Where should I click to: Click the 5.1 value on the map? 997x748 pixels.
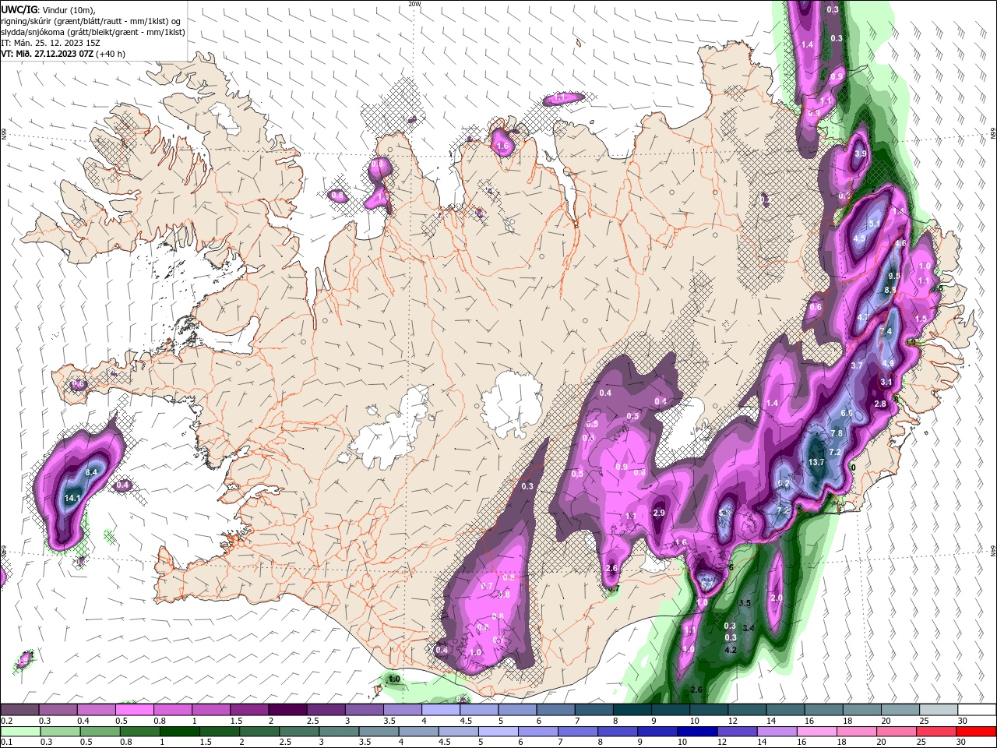tap(874, 224)
